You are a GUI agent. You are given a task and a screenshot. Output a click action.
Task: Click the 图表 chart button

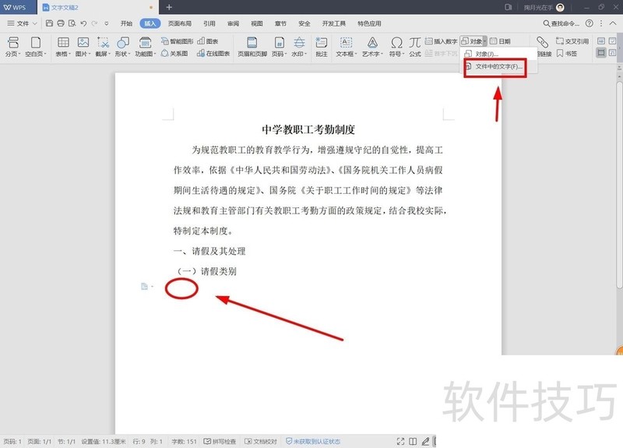(x=208, y=41)
